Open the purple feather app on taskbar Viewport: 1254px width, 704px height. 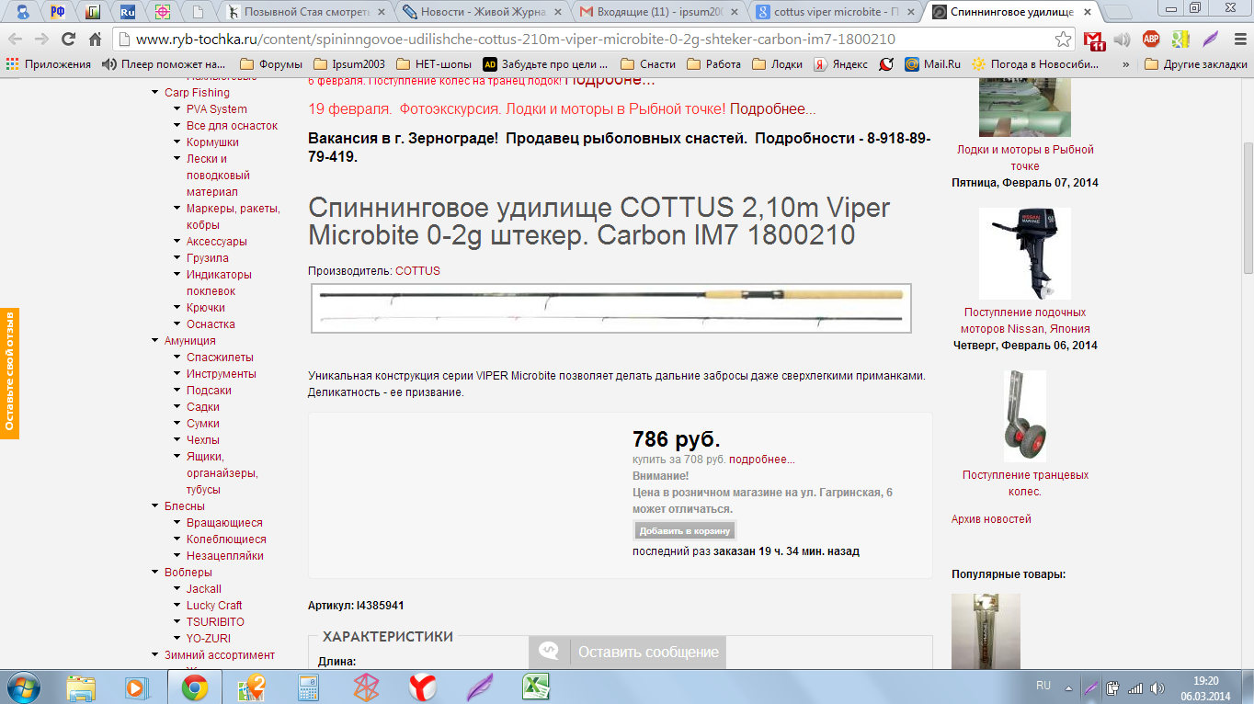click(479, 687)
